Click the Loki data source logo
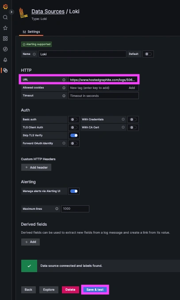This screenshot has height=300, width=180. (x=23, y=13)
